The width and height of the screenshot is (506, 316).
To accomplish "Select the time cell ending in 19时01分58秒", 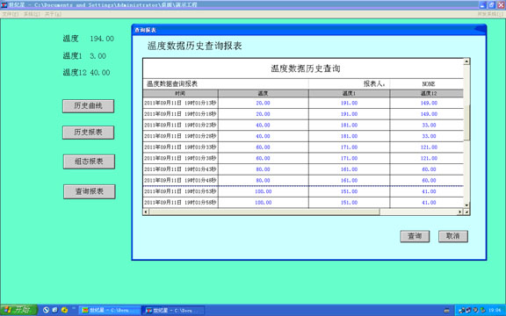I will (180, 203).
